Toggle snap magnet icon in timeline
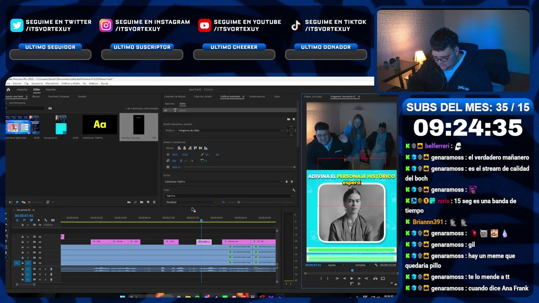539x303 pixels. (24, 220)
